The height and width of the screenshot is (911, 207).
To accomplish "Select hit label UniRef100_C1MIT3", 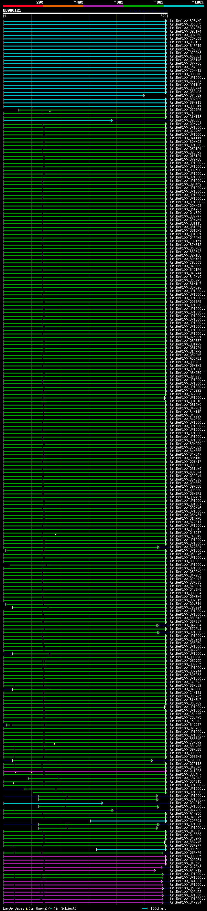I will [x=186, y=117].
